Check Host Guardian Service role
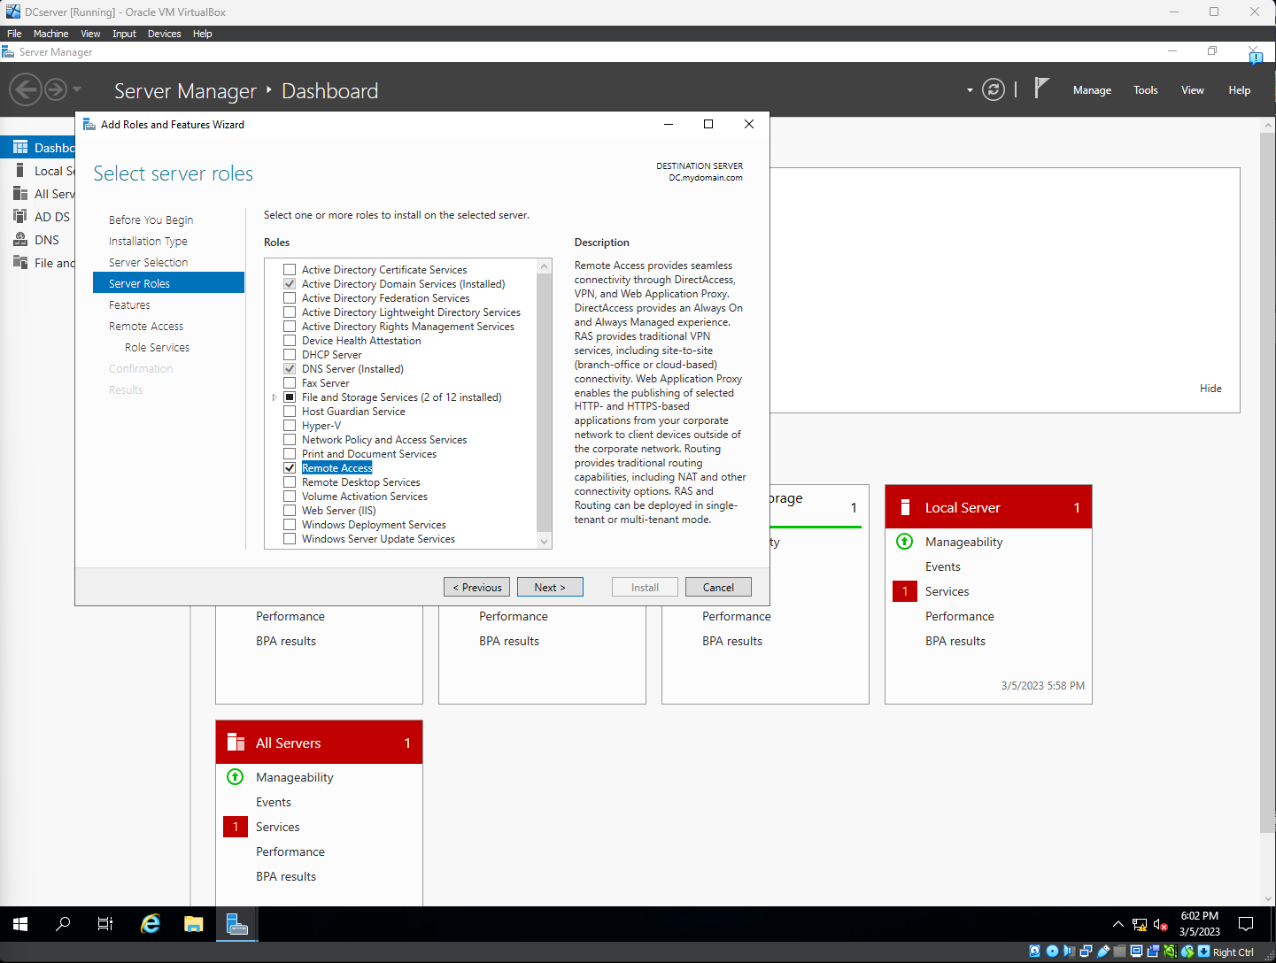 coord(290,411)
